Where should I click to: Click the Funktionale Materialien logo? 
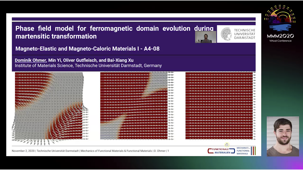point(221,151)
